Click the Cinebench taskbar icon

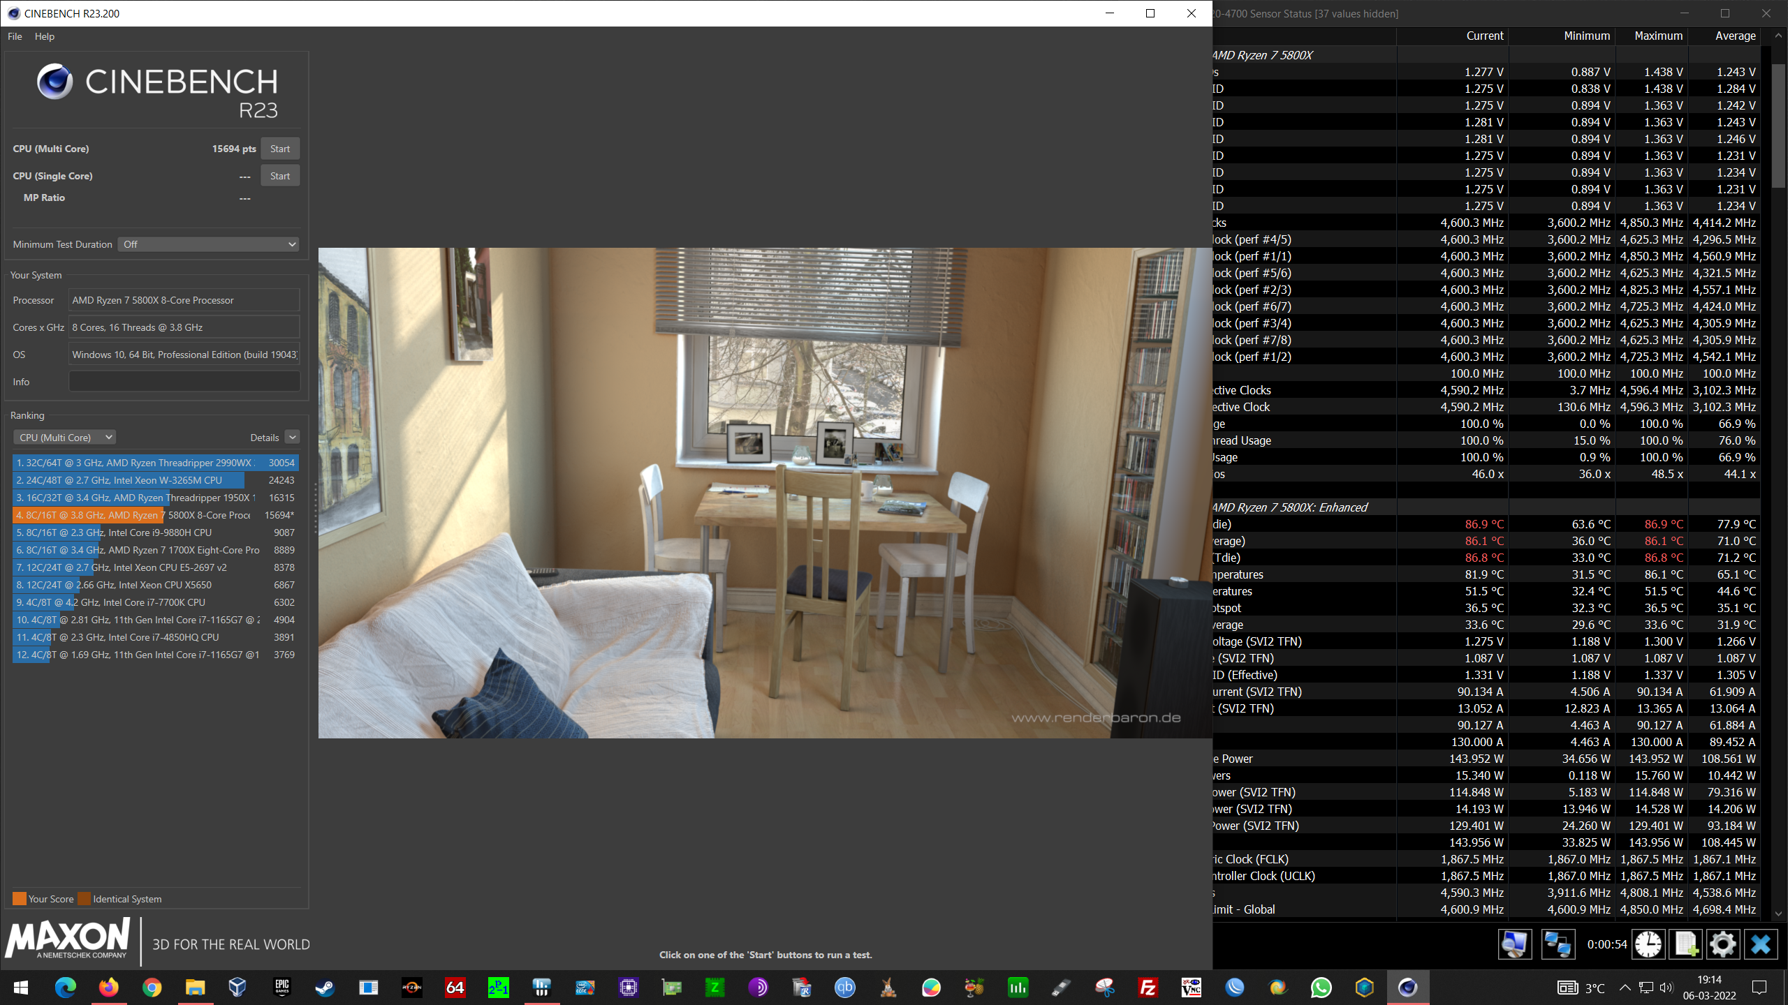(1407, 988)
